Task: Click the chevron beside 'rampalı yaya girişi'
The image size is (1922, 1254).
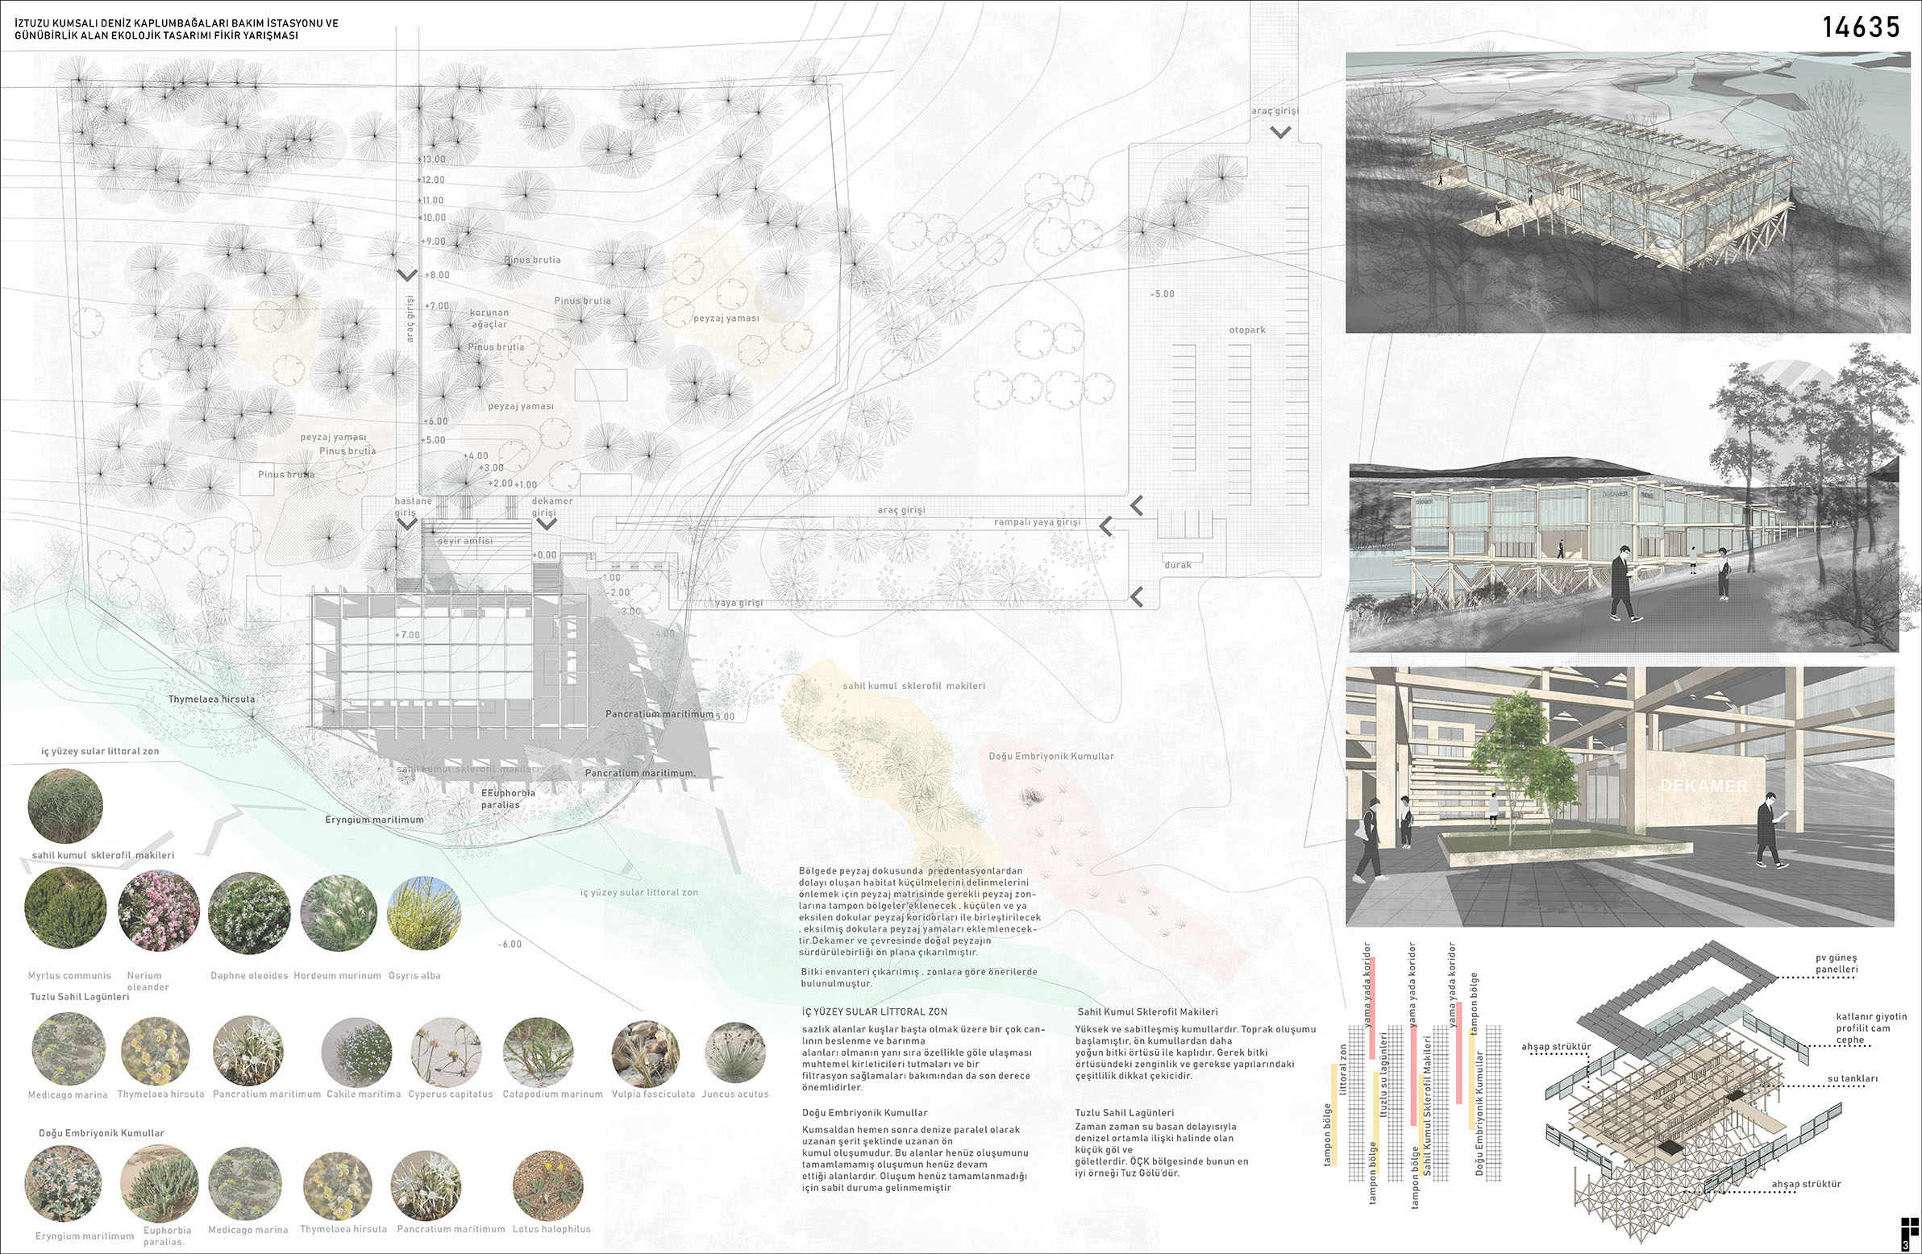Action: [x=1105, y=527]
